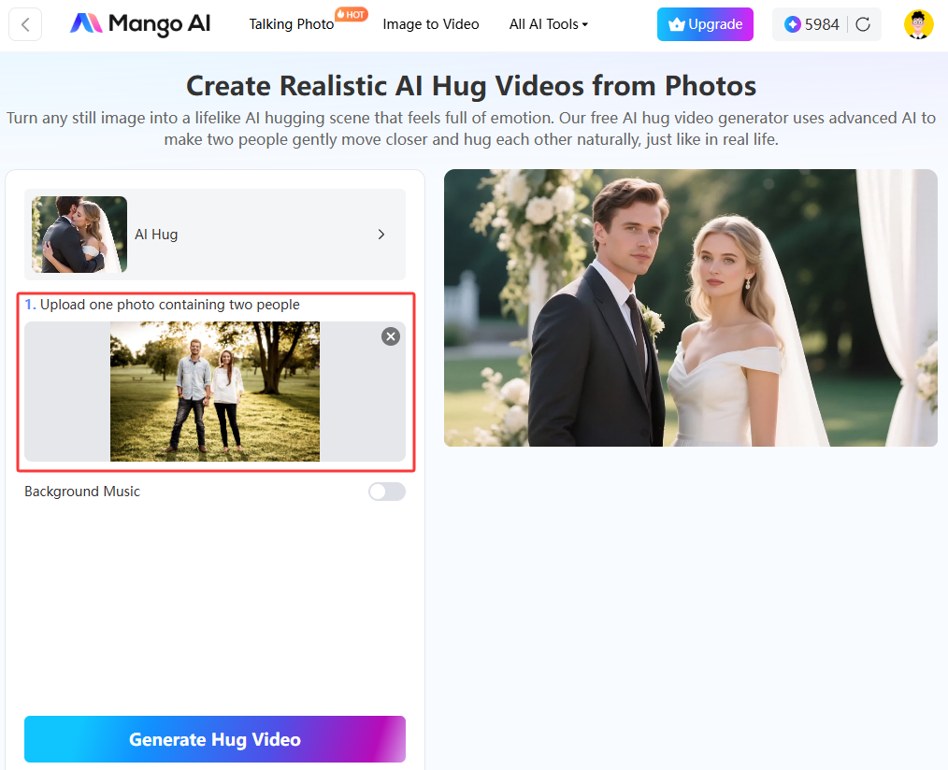
Task: Click the refresh credits icon
Action: (863, 24)
